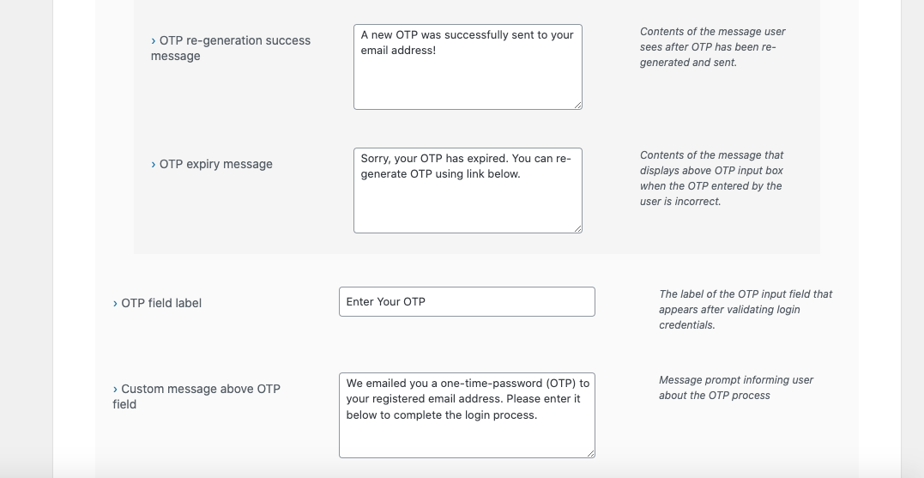Click the help text about re-generated OTP message
Viewport: 924px width, 478px height.
[x=712, y=47]
